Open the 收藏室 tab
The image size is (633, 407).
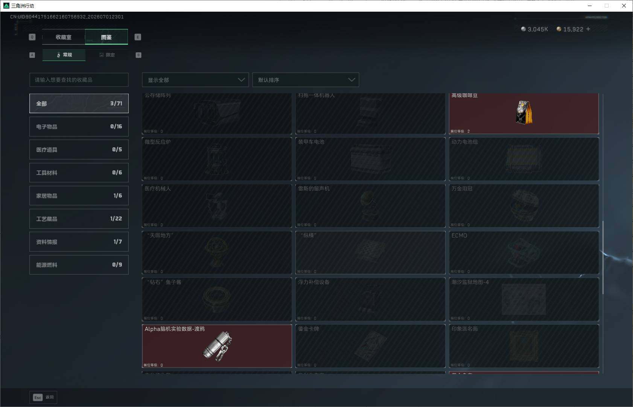[64, 37]
